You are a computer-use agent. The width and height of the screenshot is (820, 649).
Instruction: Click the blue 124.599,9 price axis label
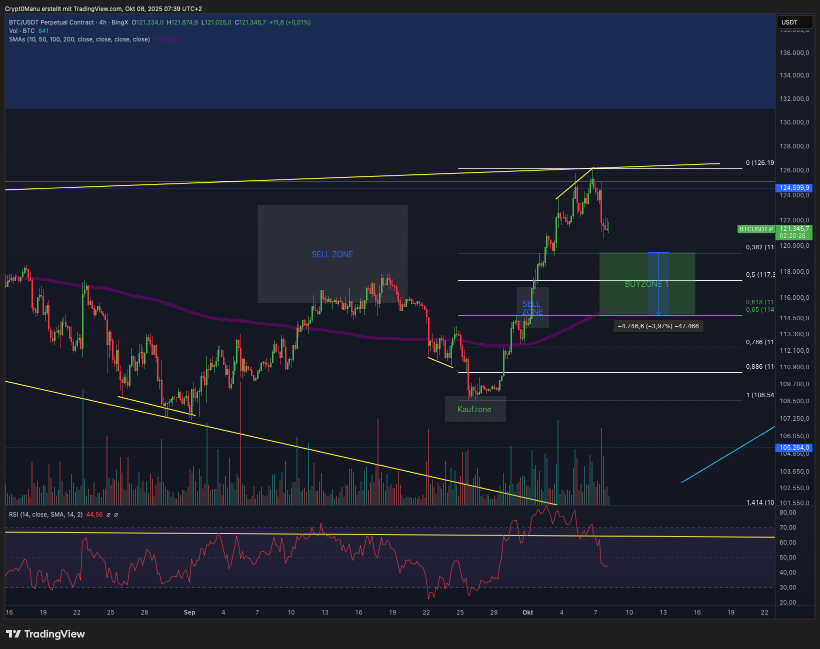[794, 188]
